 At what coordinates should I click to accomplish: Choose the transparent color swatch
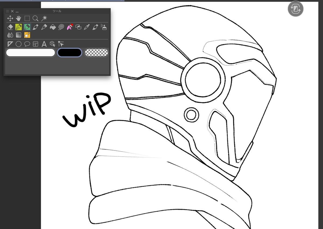[x=96, y=52]
